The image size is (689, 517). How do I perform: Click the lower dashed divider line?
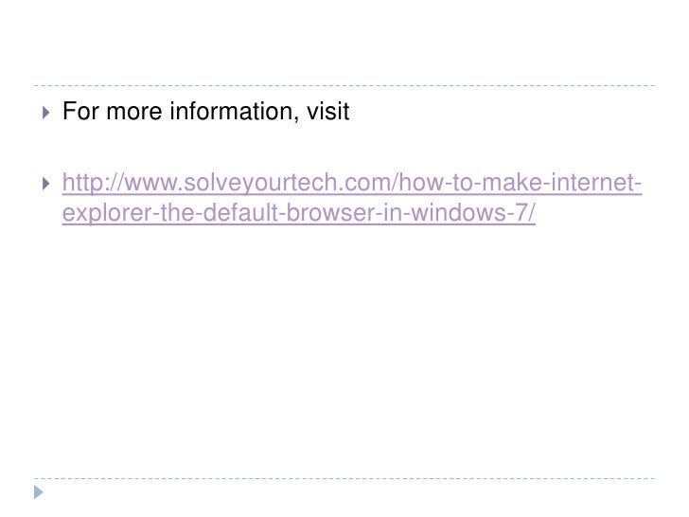pyautogui.click(x=344, y=478)
